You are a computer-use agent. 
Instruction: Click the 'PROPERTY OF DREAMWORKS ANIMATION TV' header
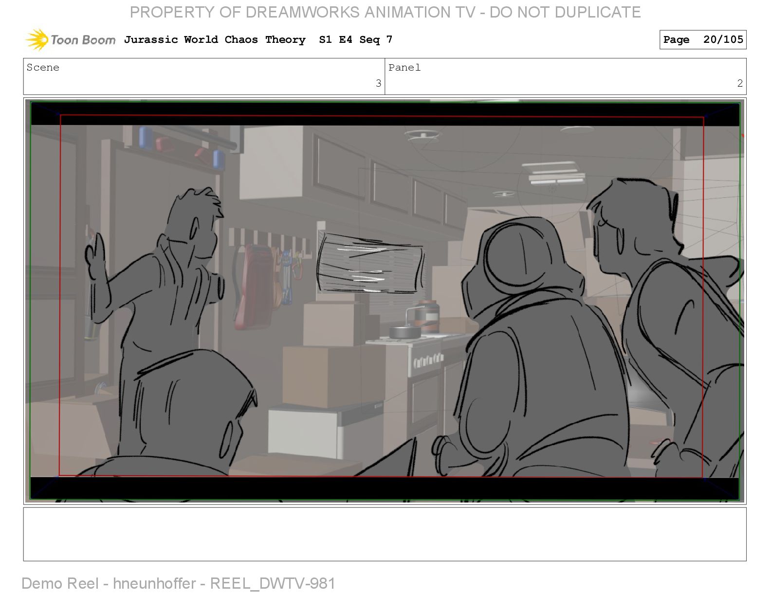coord(385,12)
